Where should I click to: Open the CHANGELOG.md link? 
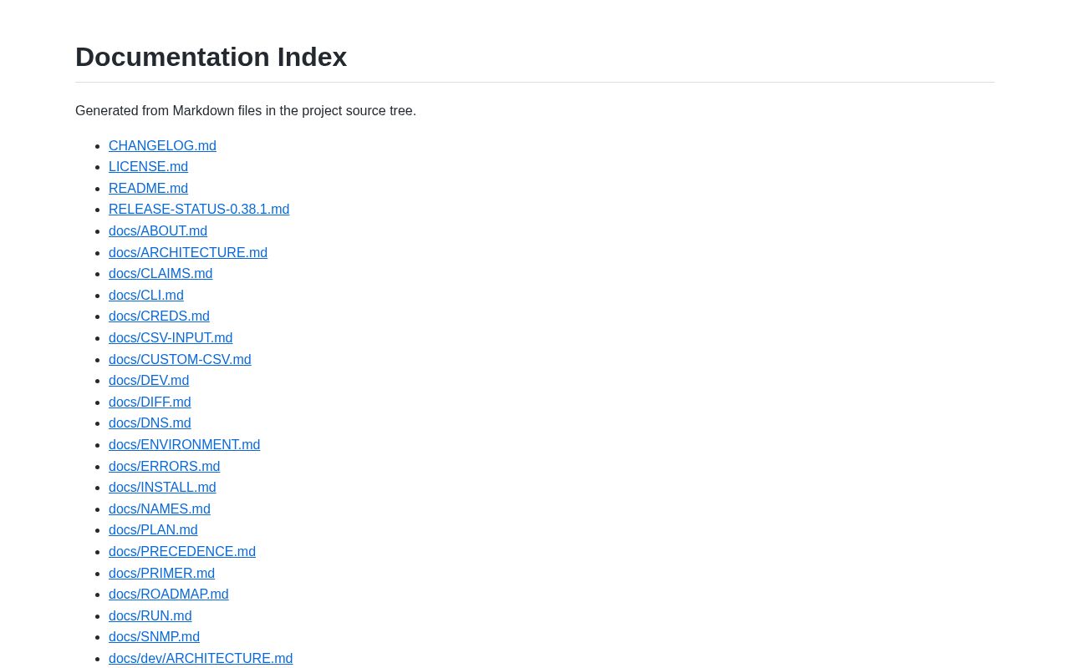162,146
